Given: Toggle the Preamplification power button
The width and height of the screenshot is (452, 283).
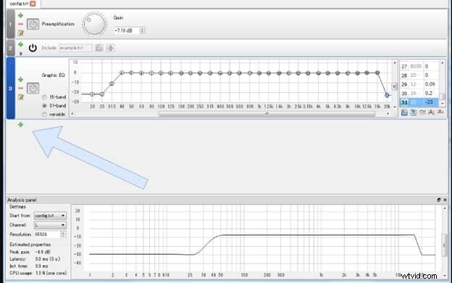Looking at the screenshot, I should tap(33, 24).
